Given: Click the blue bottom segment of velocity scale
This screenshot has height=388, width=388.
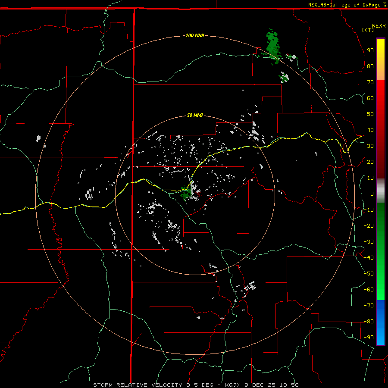Looking at the screenshot, I should click(x=381, y=322).
